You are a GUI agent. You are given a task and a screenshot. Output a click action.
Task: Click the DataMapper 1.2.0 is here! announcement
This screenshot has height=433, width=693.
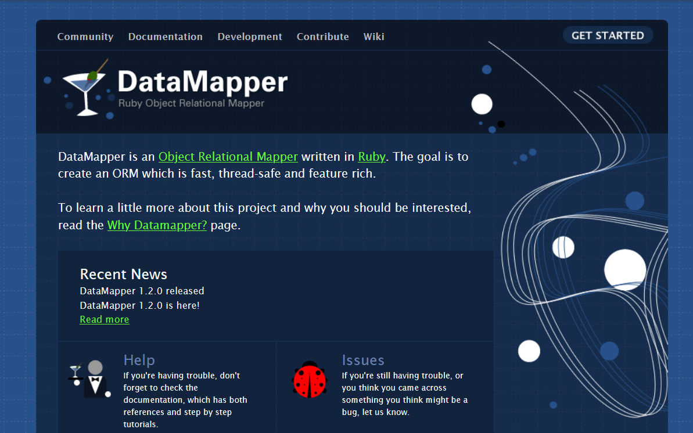(x=139, y=305)
